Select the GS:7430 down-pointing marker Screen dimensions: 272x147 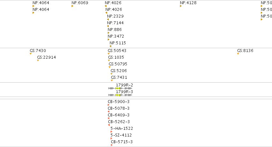31,54
